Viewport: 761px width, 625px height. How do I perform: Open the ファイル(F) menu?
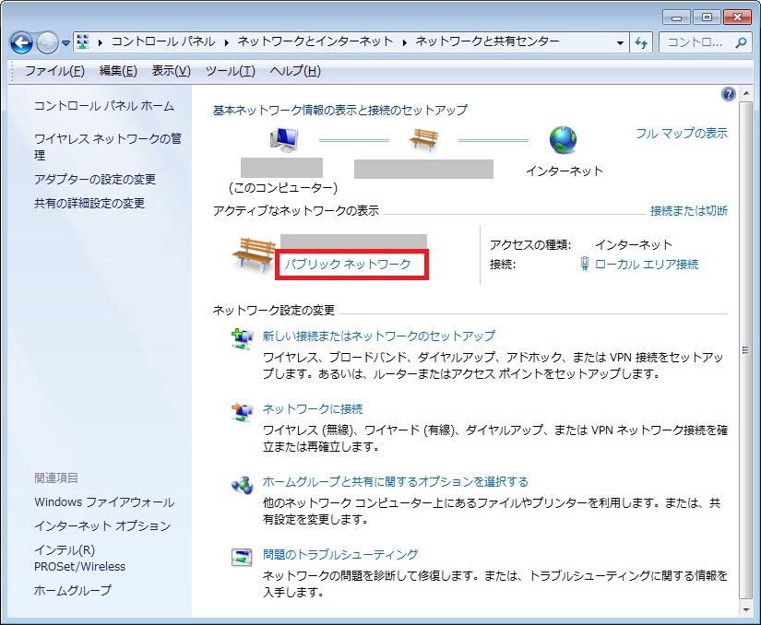point(54,71)
